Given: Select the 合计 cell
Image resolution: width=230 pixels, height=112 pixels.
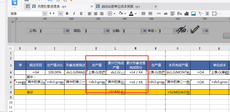Looking at the screenshot, I should point(30,92).
